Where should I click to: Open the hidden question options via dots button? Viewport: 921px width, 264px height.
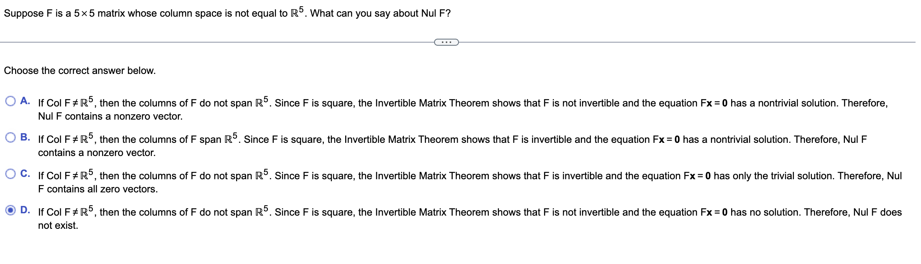click(x=446, y=42)
